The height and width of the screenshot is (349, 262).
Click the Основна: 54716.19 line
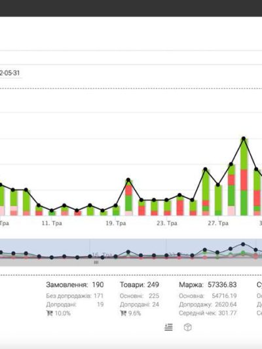(x=208, y=296)
